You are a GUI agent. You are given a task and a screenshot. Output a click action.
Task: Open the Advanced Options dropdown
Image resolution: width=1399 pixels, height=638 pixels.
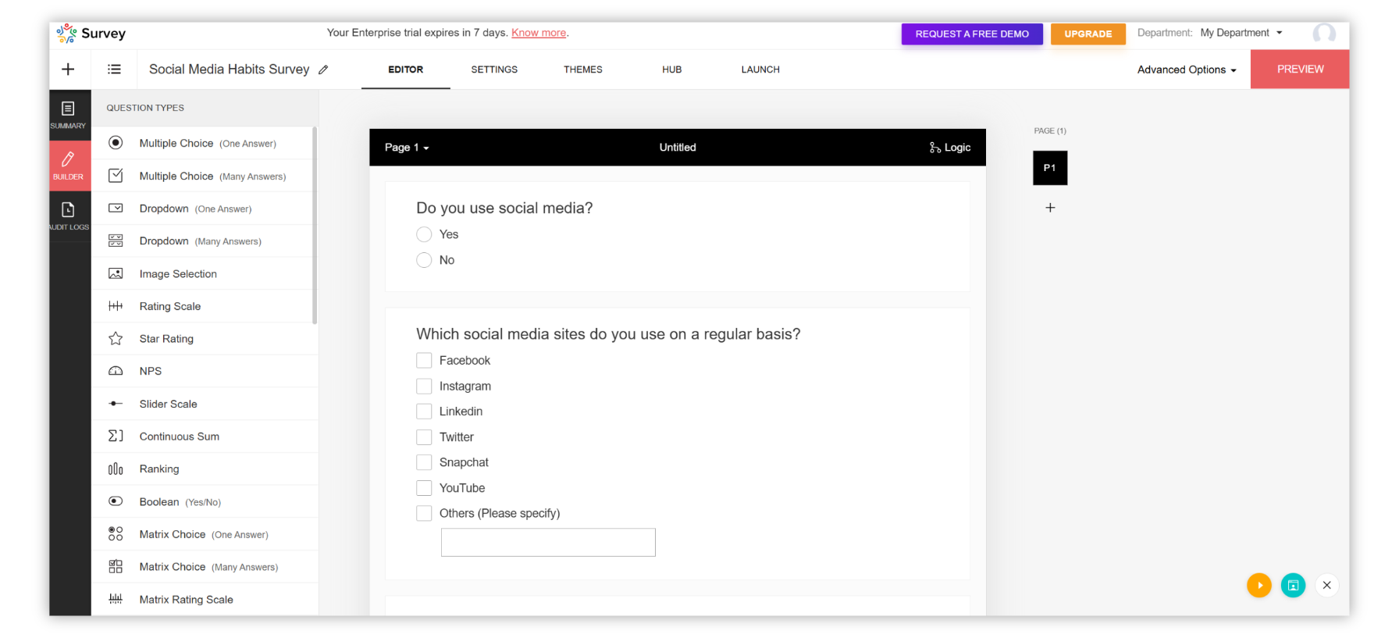pos(1186,70)
